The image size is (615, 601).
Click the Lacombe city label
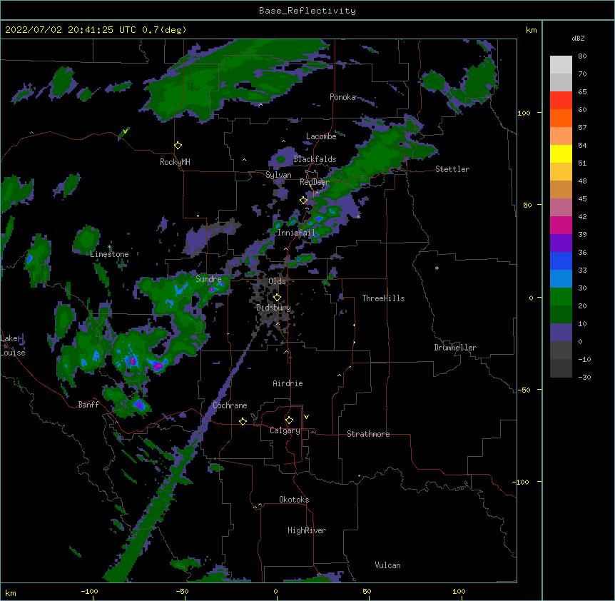click(x=321, y=136)
